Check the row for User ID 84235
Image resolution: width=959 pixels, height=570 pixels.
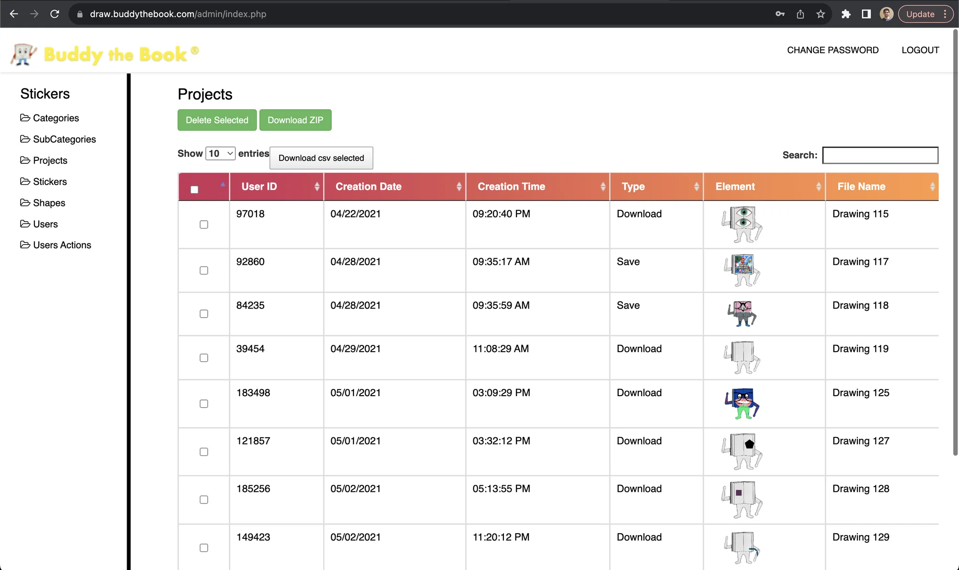[x=204, y=314]
